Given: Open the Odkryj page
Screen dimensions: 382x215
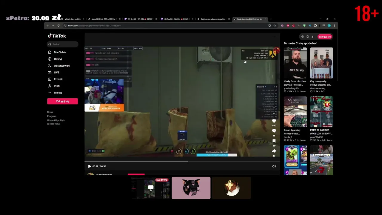Looking at the screenshot, I should tap(58, 59).
